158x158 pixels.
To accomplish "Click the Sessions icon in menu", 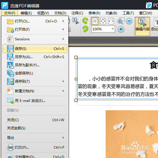I will point(10,39).
